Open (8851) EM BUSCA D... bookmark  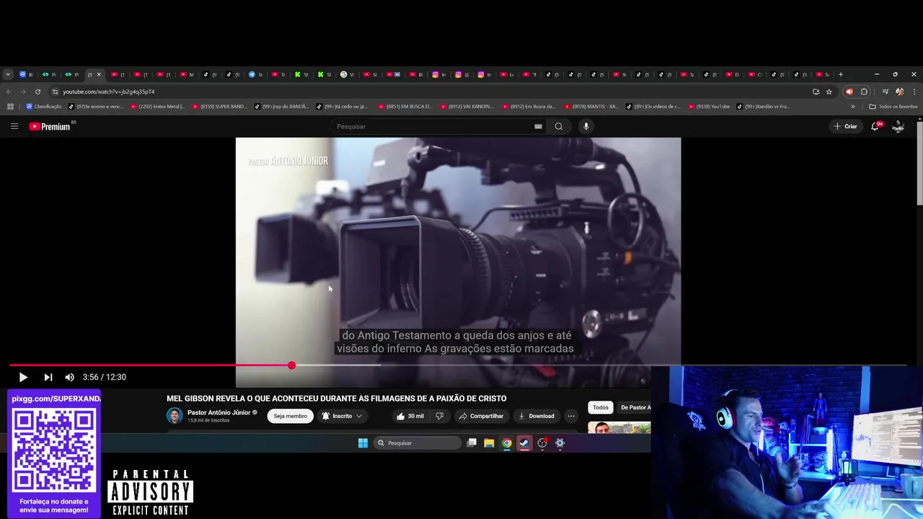coord(405,107)
